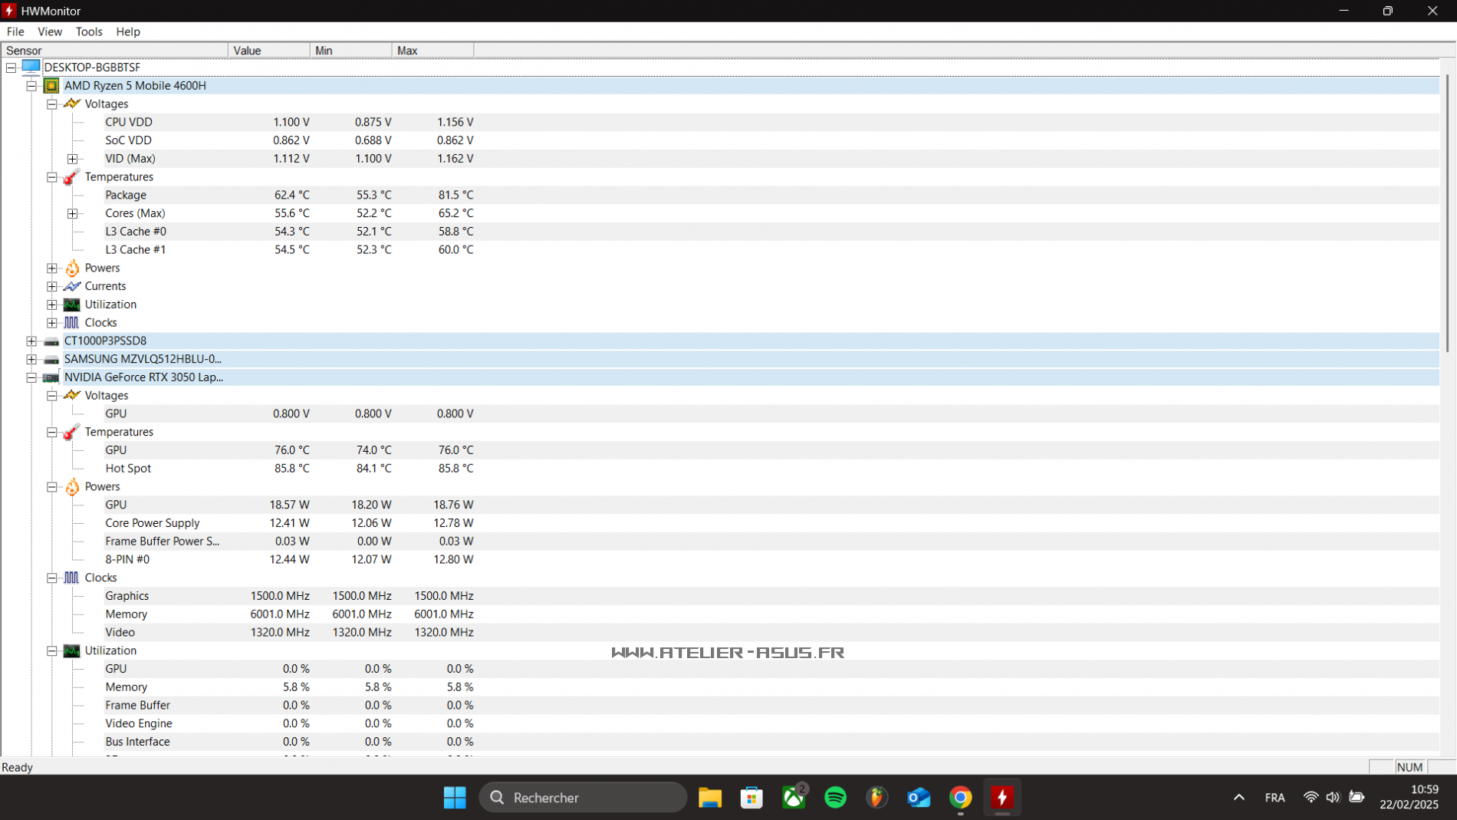
Task: Click the CPU Utilization chart icon
Action: (x=71, y=305)
